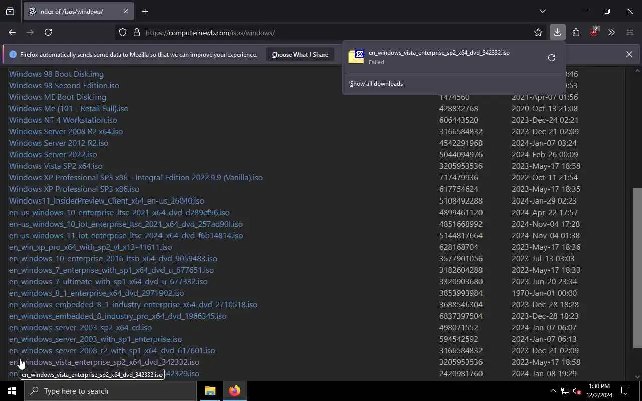Open en_windows_10_enterprise_2016_ltsb link
This screenshot has height=401, width=642.
point(113,258)
